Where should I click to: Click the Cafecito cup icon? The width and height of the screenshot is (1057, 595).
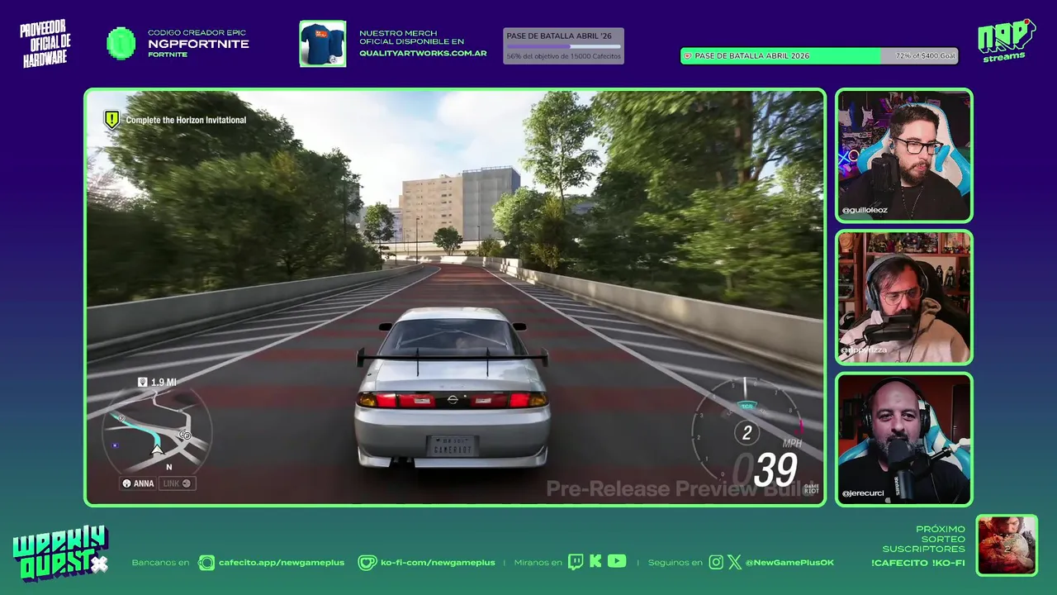[206, 563]
